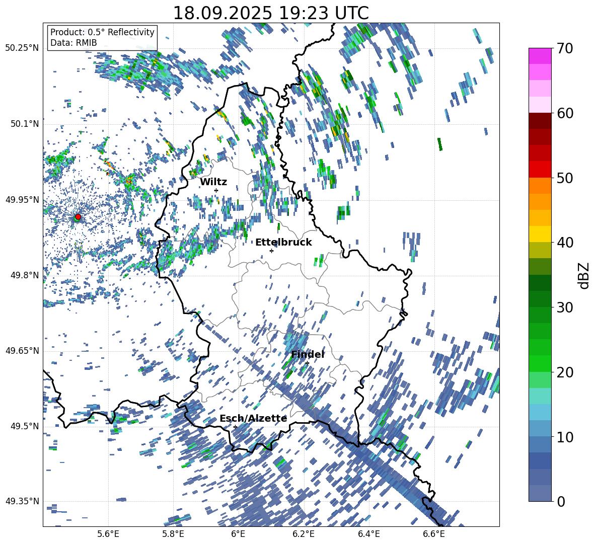
Task: Click the 49.5°N latitude label
Action: 25,426
